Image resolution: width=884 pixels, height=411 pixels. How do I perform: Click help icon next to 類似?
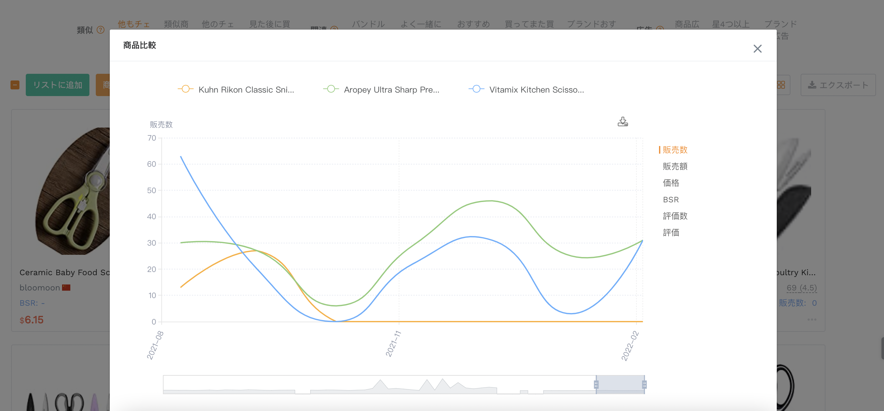click(x=100, y=30)
